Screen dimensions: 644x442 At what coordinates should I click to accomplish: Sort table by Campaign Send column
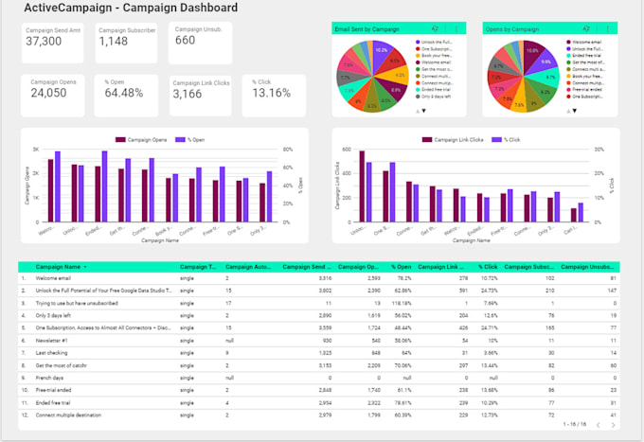pos(307,267)
